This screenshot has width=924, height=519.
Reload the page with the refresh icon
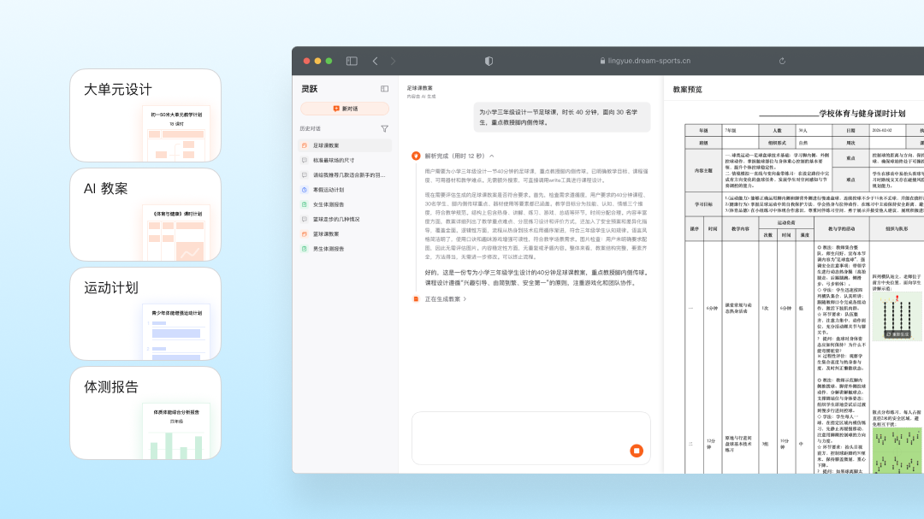tap(782, 61)
